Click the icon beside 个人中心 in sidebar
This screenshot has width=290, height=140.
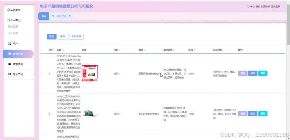pos(8,20)
